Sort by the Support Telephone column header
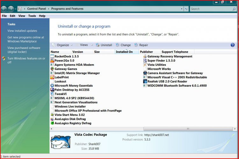Image resolution: width=239 pixels, height=159 pixels. (x=177, y=52)
